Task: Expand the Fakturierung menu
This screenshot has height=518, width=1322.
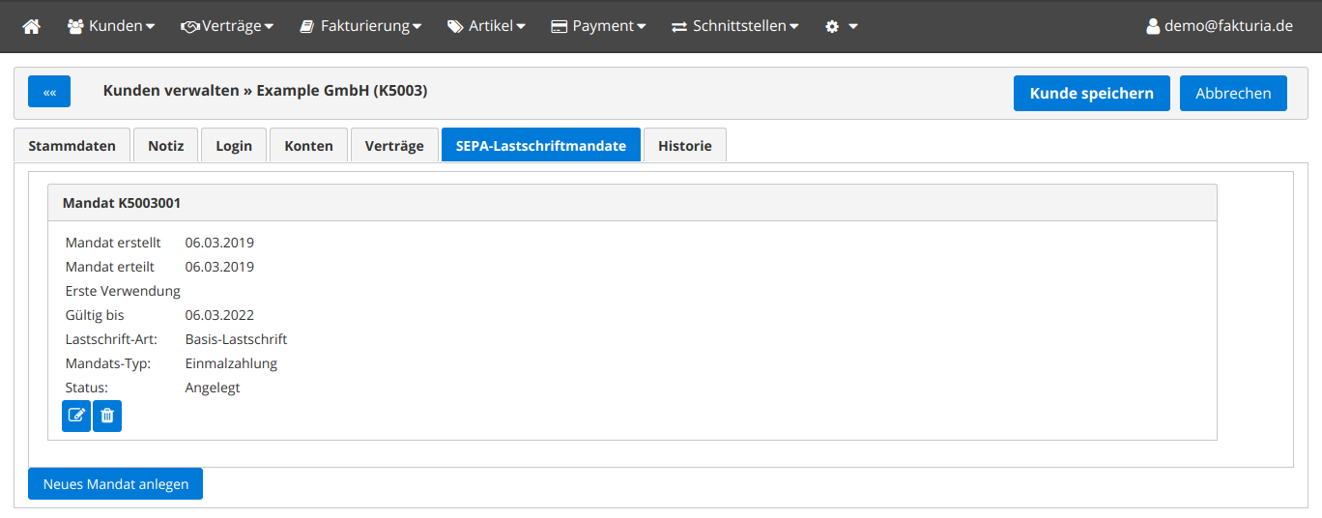Action: click(x=360, y=26)
